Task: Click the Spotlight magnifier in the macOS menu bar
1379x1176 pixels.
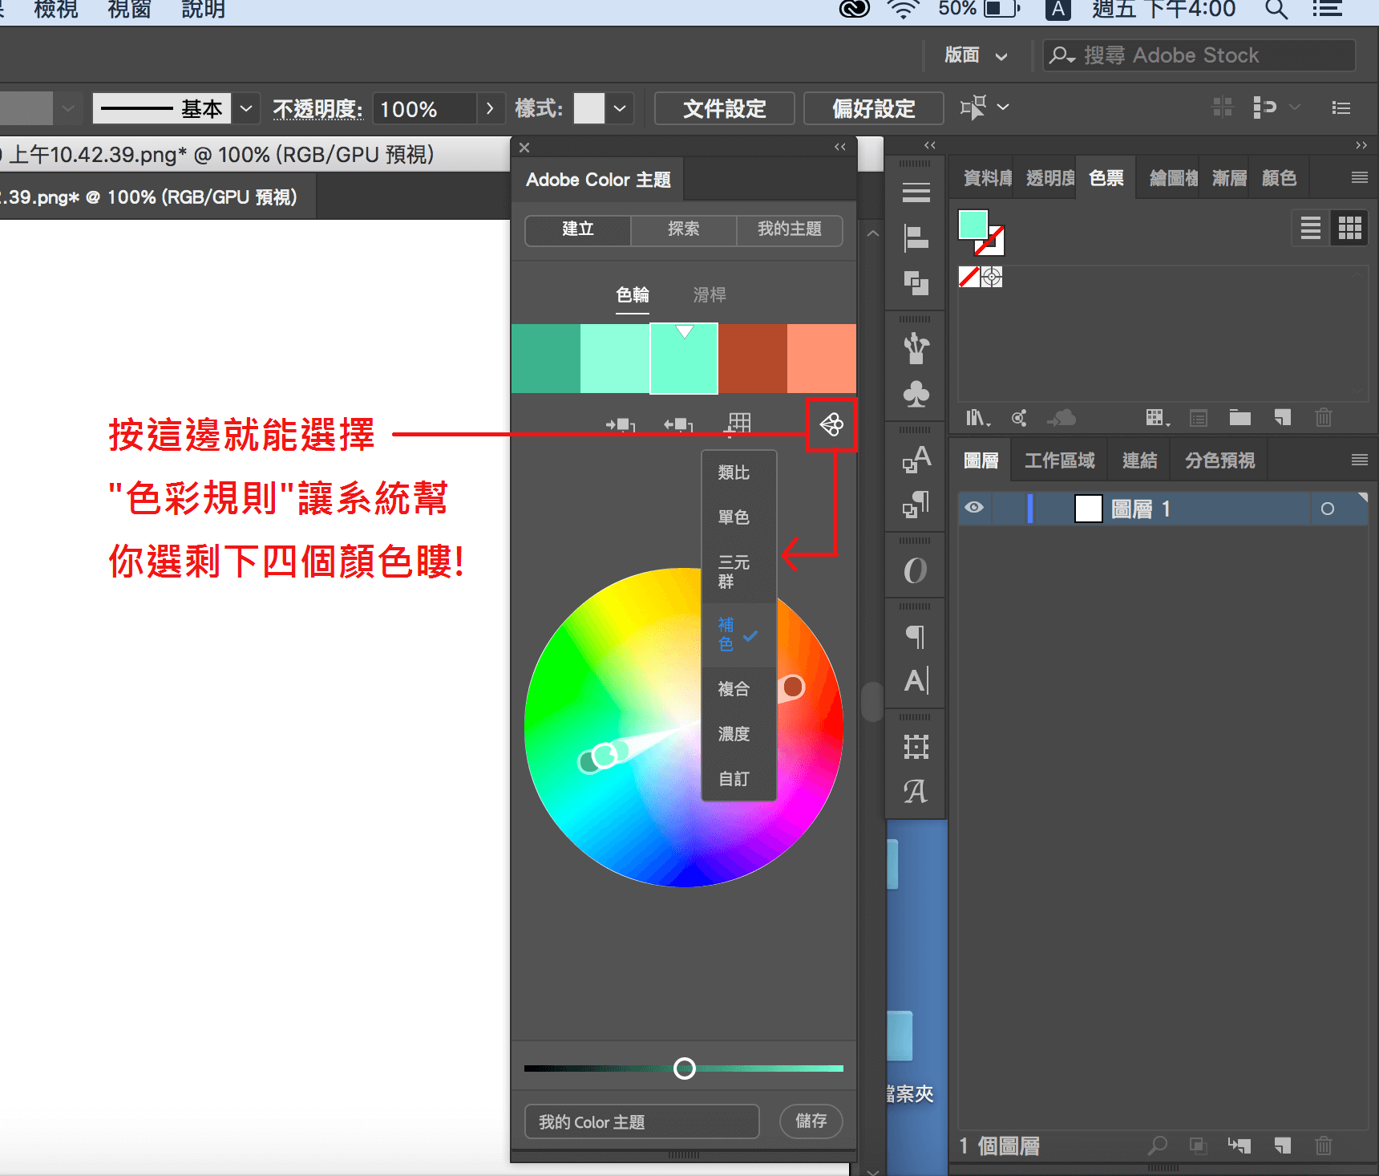Action: pyautogui.click(x=1276, y=10)
